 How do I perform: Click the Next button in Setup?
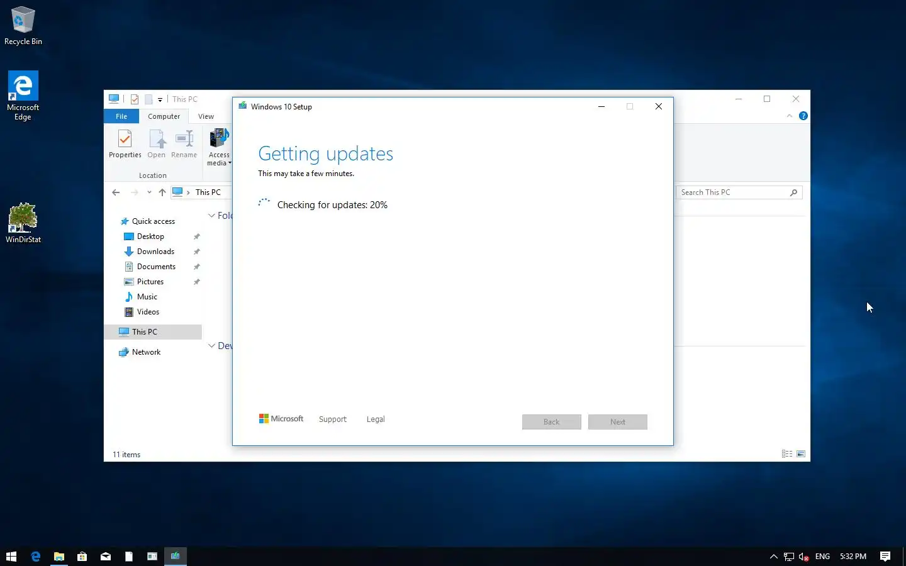pos(618,422)
